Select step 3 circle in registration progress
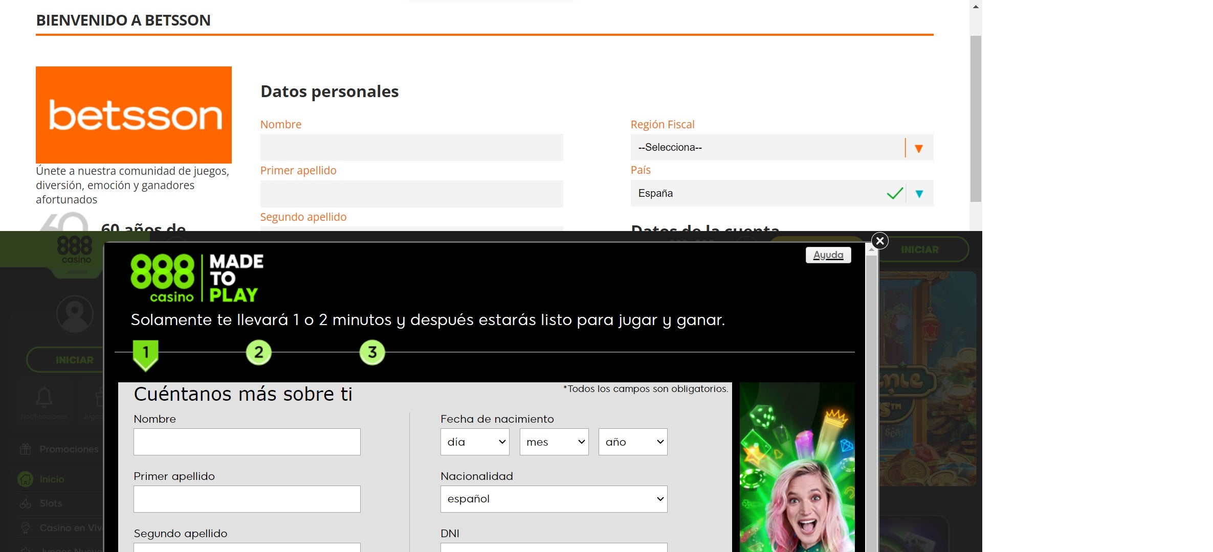This screenshot has height=552, width=1213. [372, 352]
